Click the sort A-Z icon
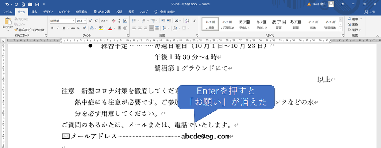This screenshot has width=381, height=148. [x=187, y=21]
